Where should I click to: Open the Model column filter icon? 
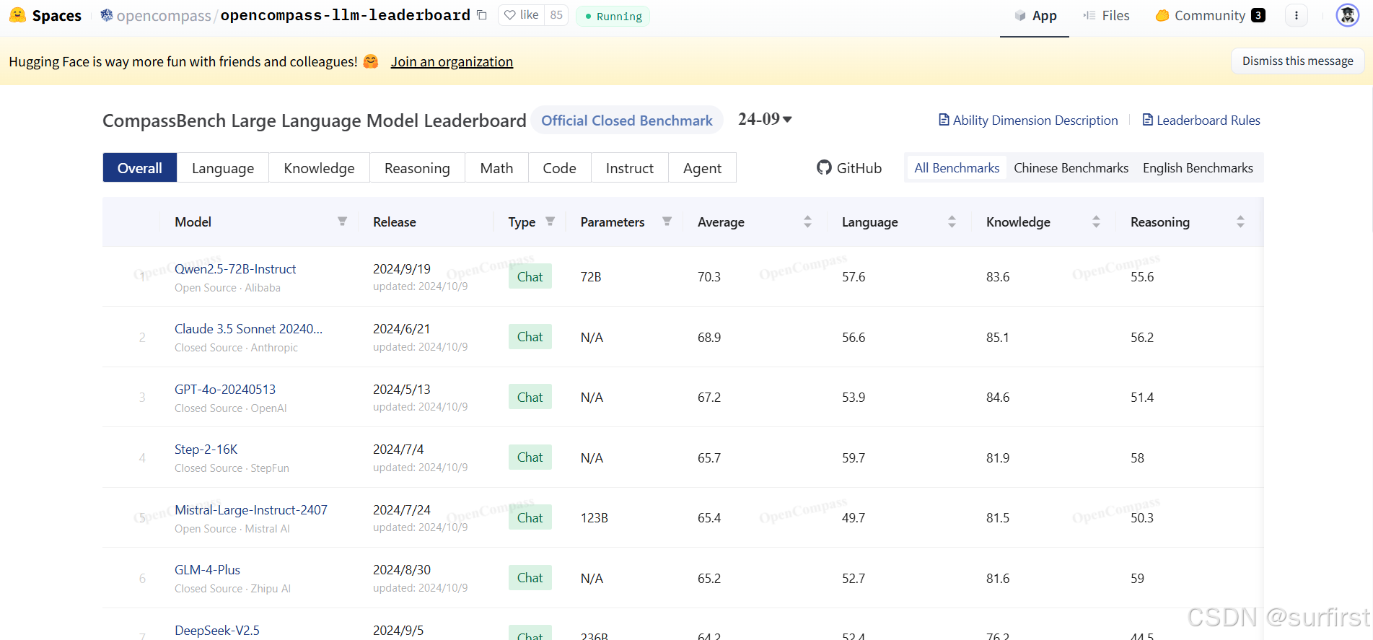[342, 222]
